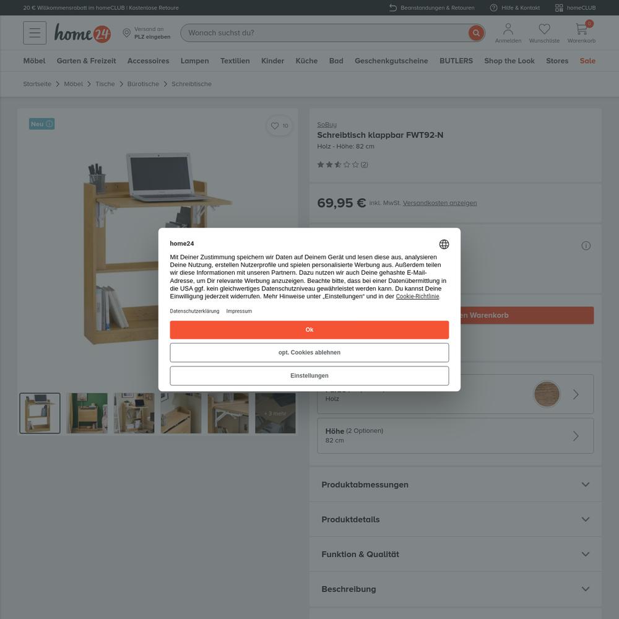Open Möbel menu

34,61
